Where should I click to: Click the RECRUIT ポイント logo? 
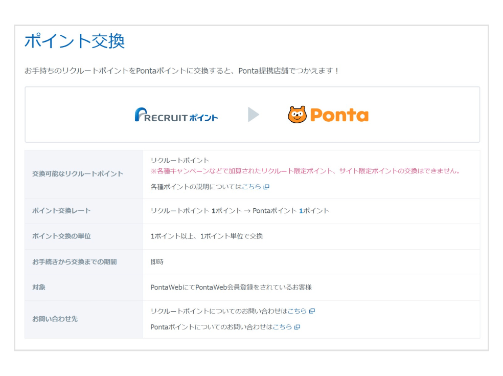(176, 115)
